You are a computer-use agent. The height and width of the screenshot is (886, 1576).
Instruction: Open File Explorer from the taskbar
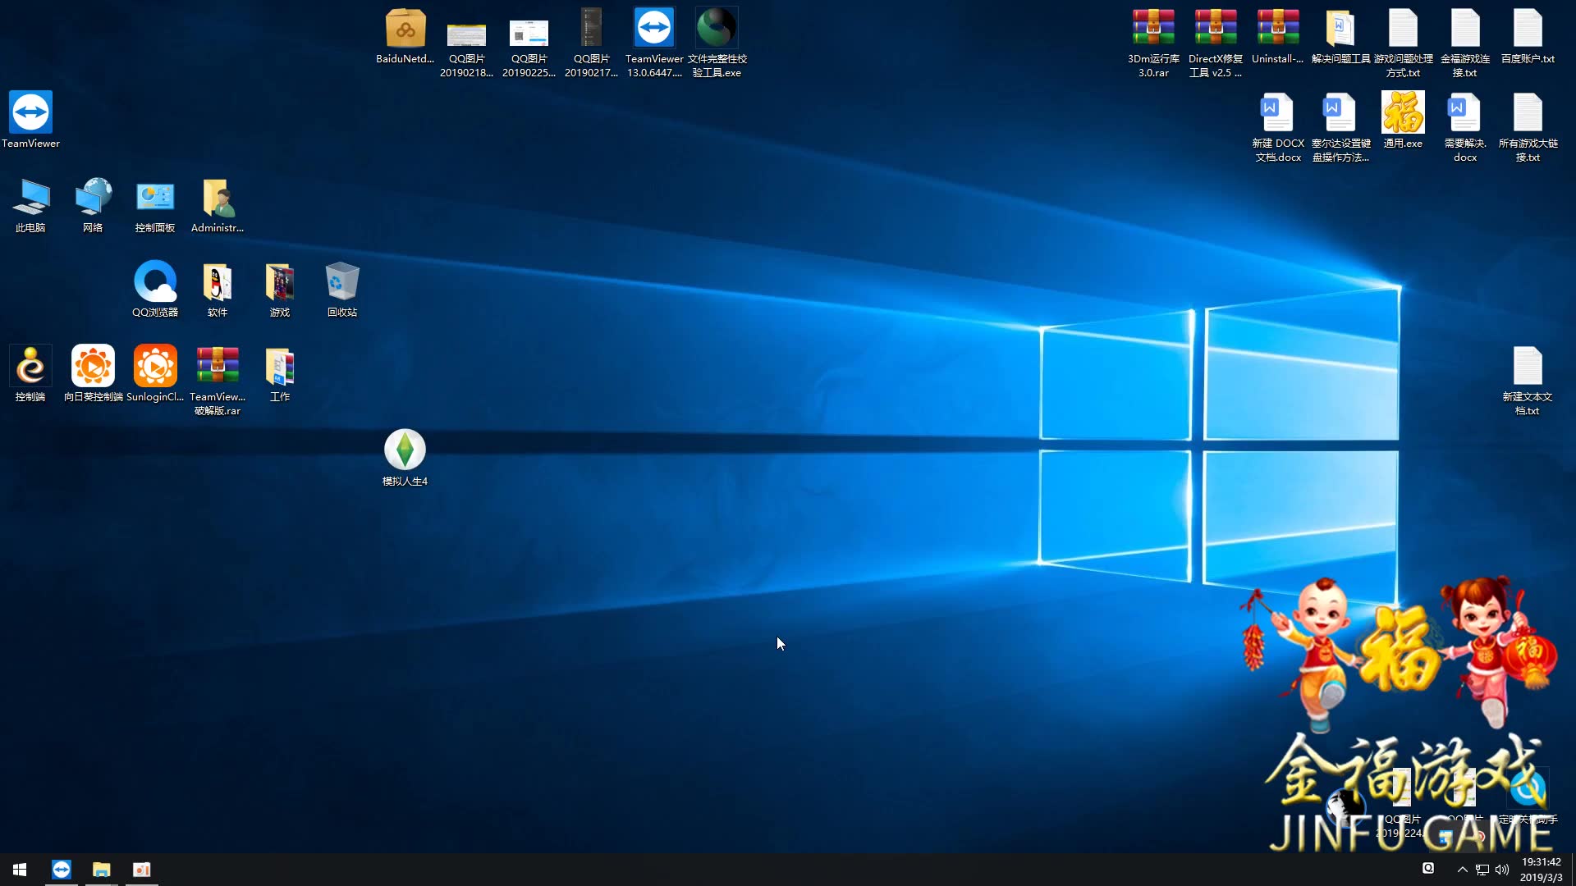click(101, 870)
